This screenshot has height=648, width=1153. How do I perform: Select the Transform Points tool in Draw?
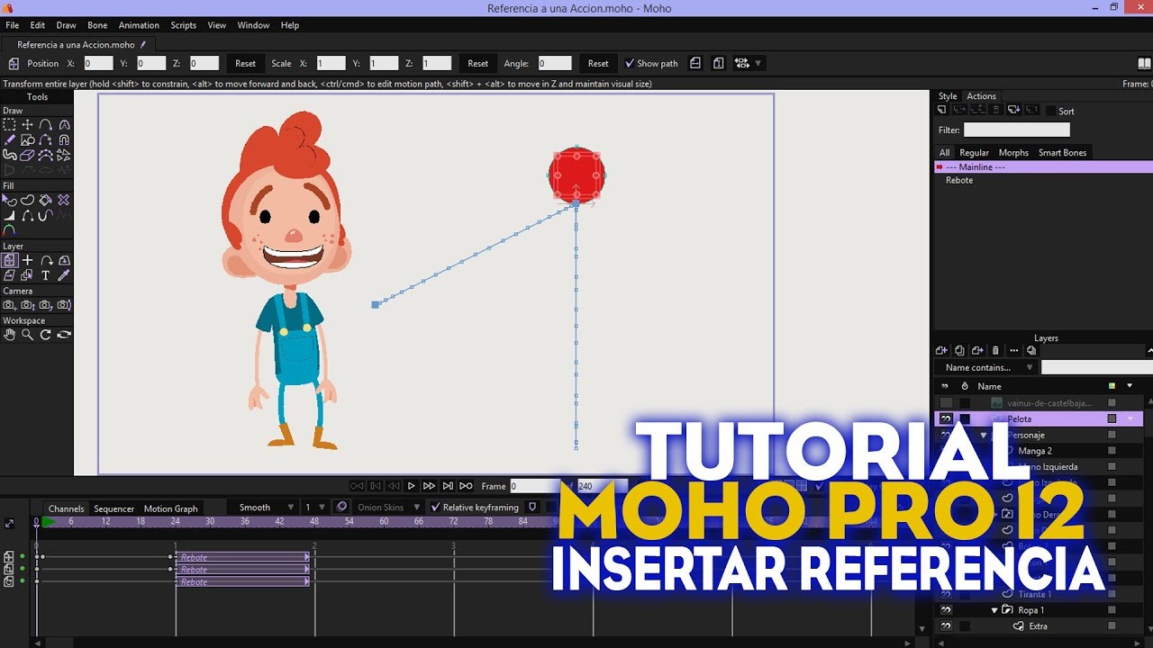[27, 124]
